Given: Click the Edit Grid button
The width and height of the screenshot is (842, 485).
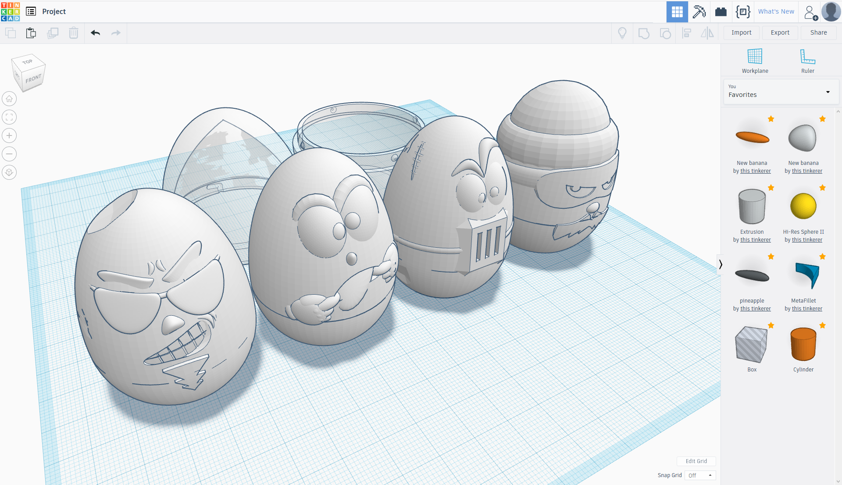Looking at the screenshot, I should click(x=696, y=461).
